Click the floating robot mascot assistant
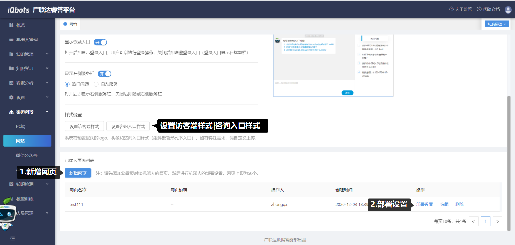 (x=7, y=214)
